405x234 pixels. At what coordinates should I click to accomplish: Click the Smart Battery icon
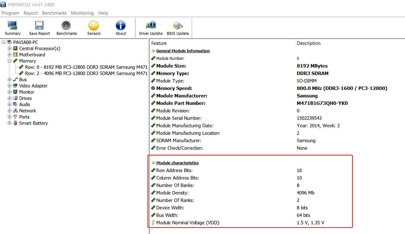(x=15, y=123)
